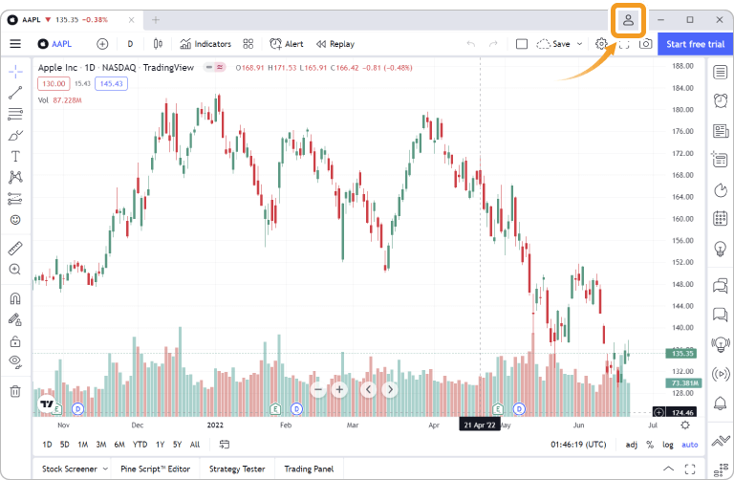Select the trend line drawing tool
This screenshot has height=480, width=734.
point(15,93)
